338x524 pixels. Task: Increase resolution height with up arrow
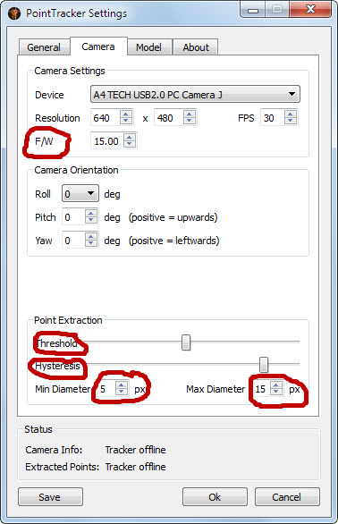pyautogui.click(x=190, y=114)
